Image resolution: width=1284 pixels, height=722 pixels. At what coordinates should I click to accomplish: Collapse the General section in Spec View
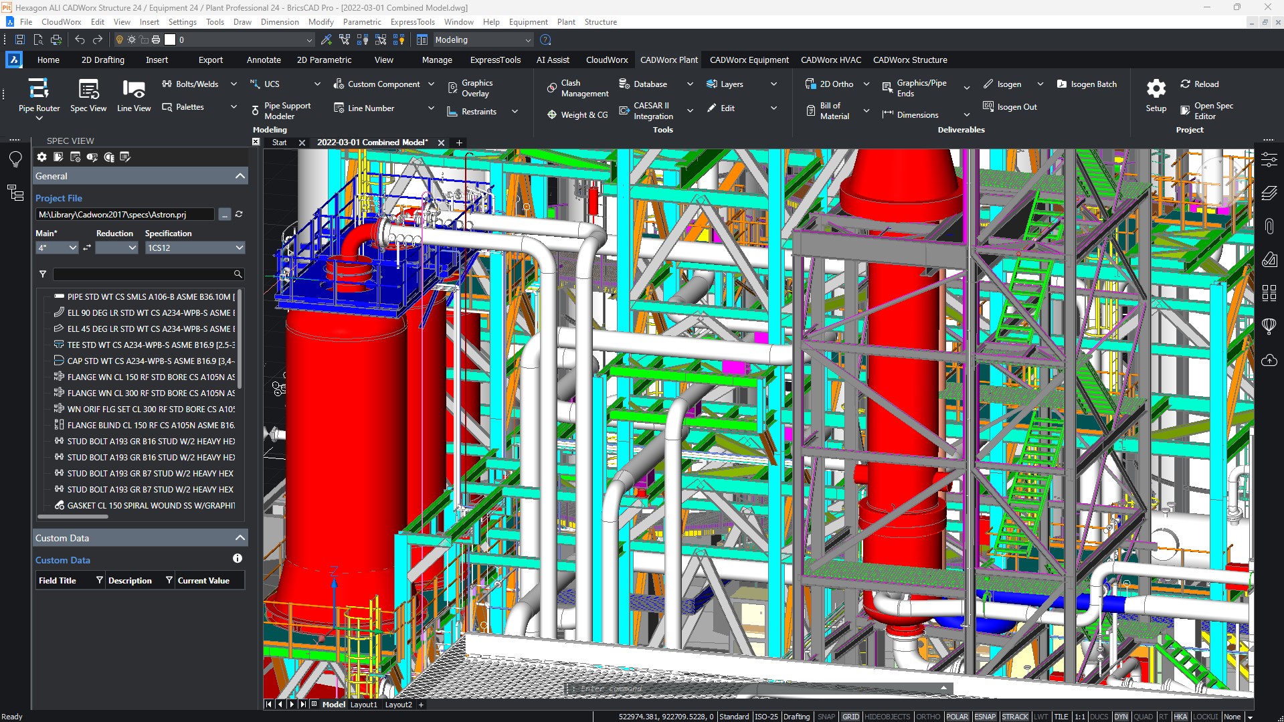coord(239,175)
